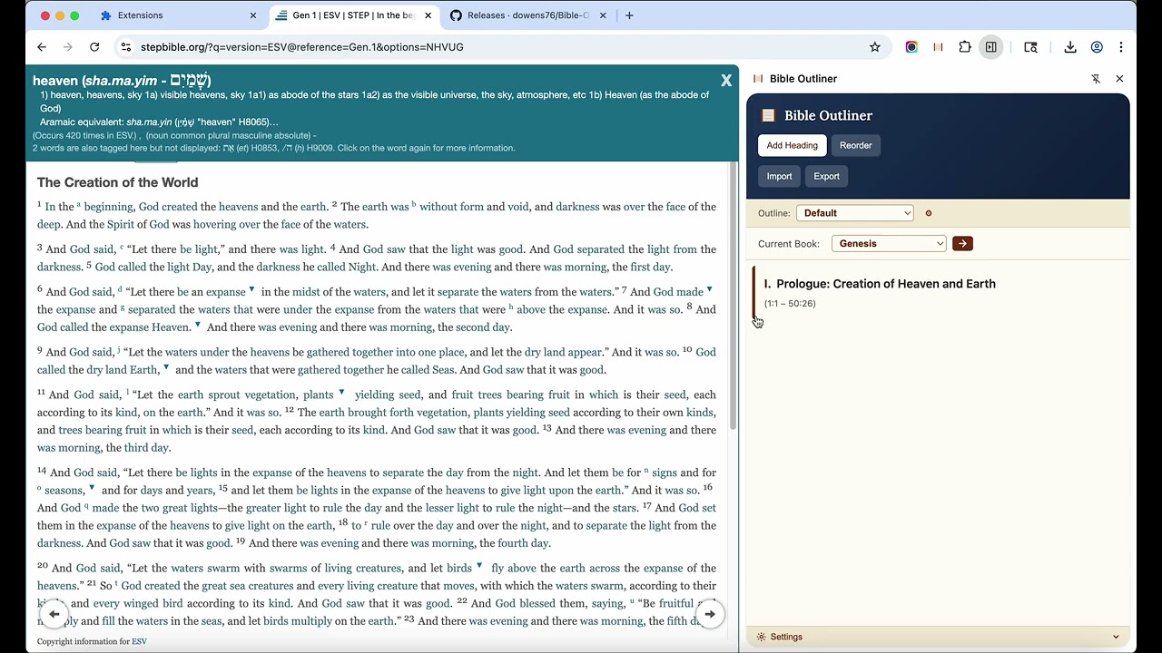Click the word 'vegetation' in verse 11
This screenshot has height=653, width=1162.
(x=271, y=395)
